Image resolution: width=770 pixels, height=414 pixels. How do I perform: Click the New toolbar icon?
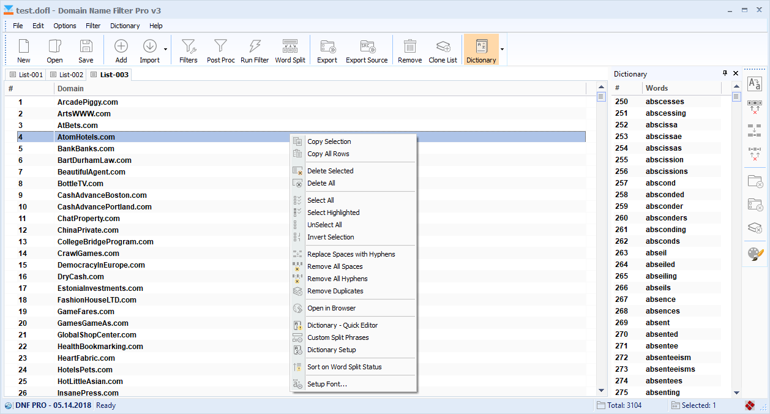(23, 50)
